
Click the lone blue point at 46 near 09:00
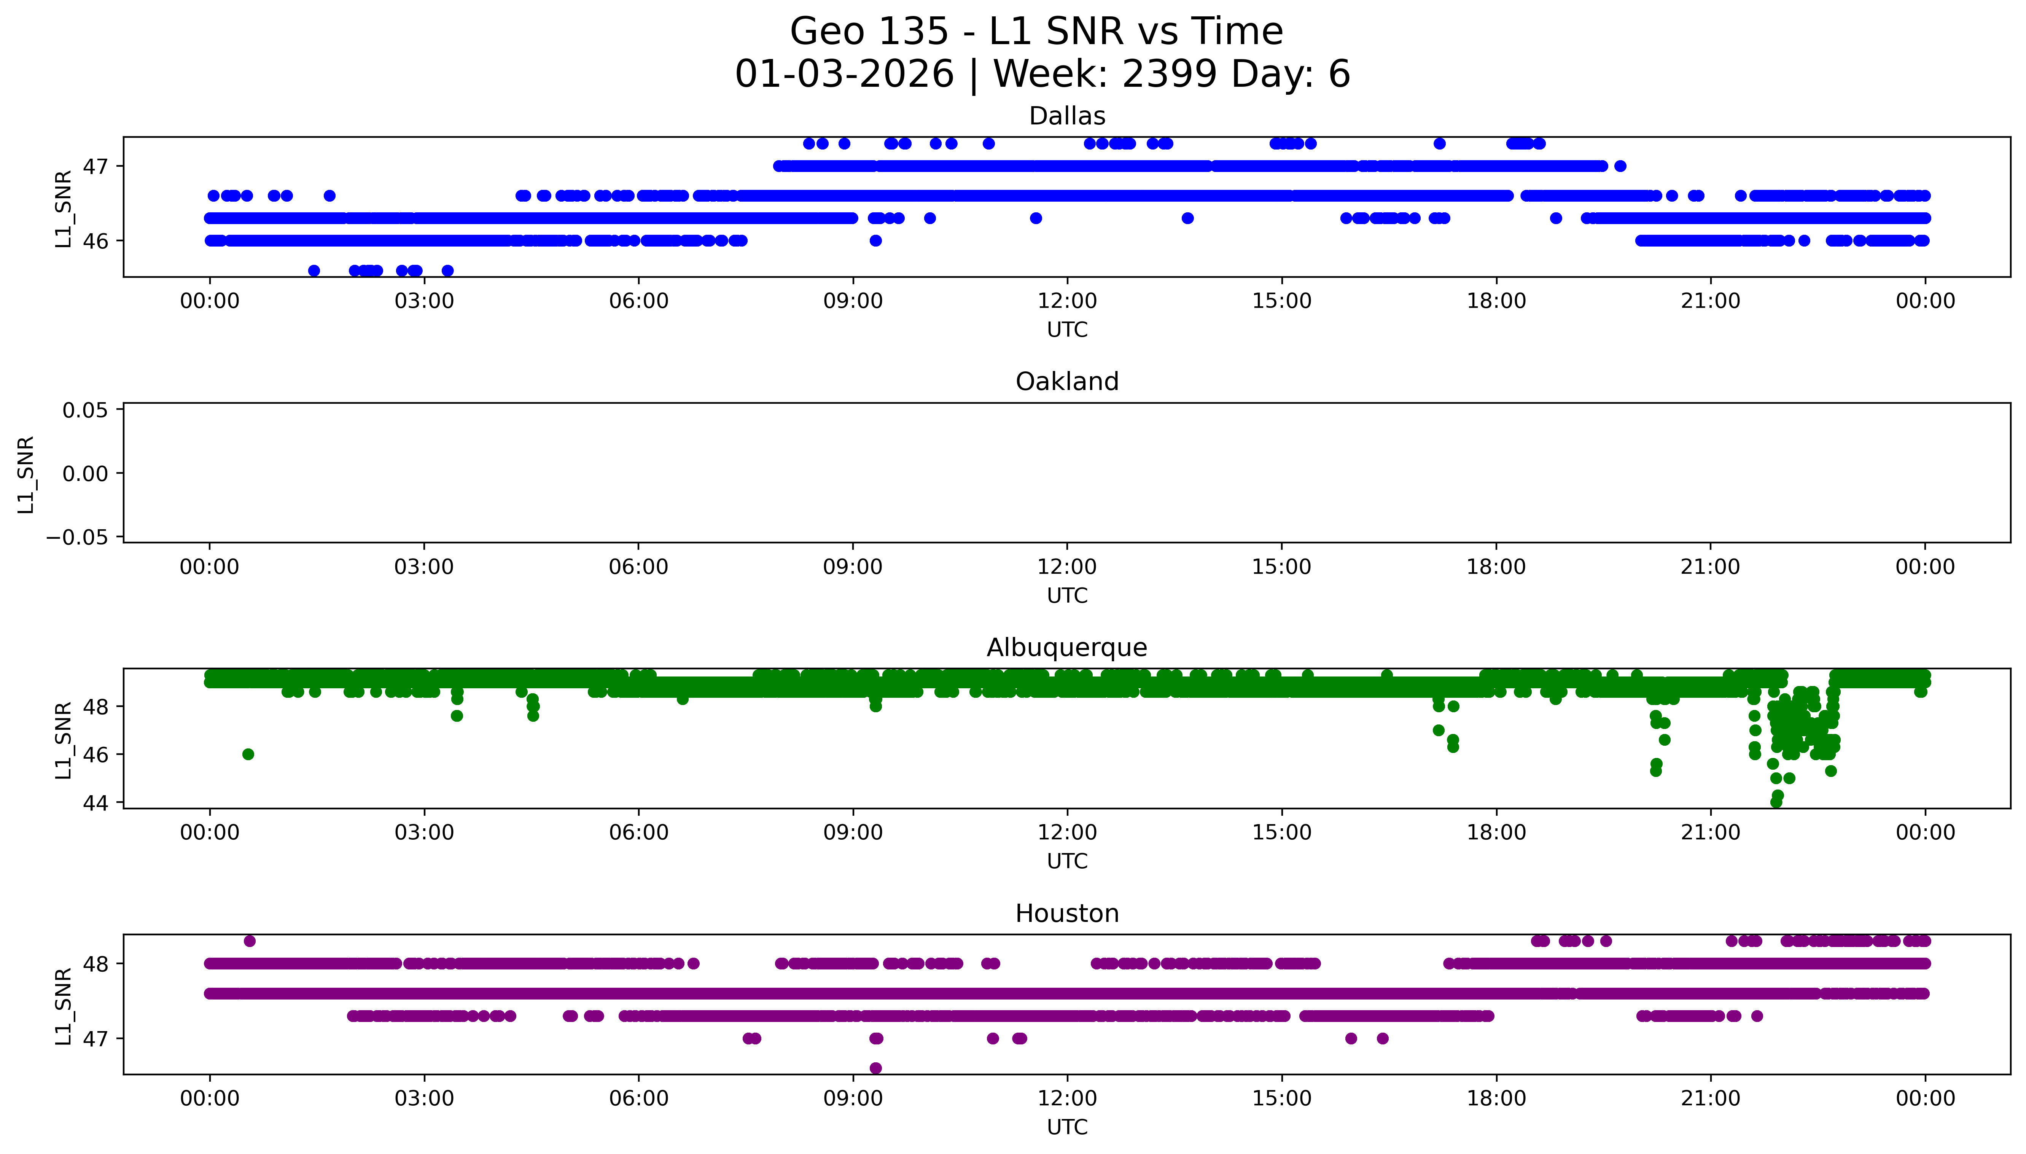tap(875, 240)
